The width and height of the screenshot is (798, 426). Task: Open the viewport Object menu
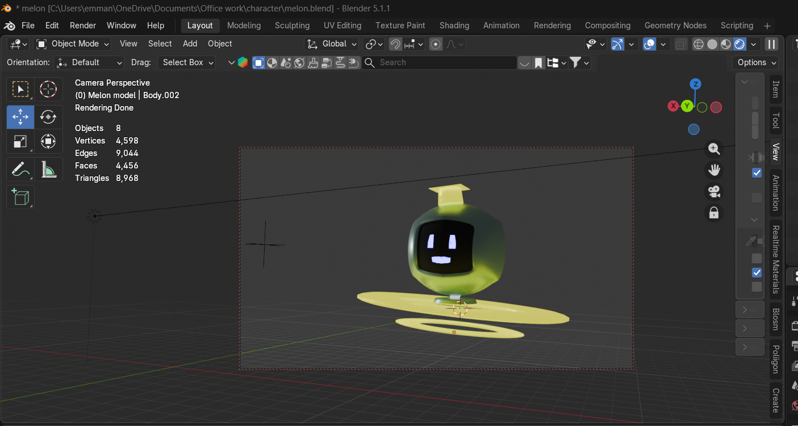(x=220, y=44)
